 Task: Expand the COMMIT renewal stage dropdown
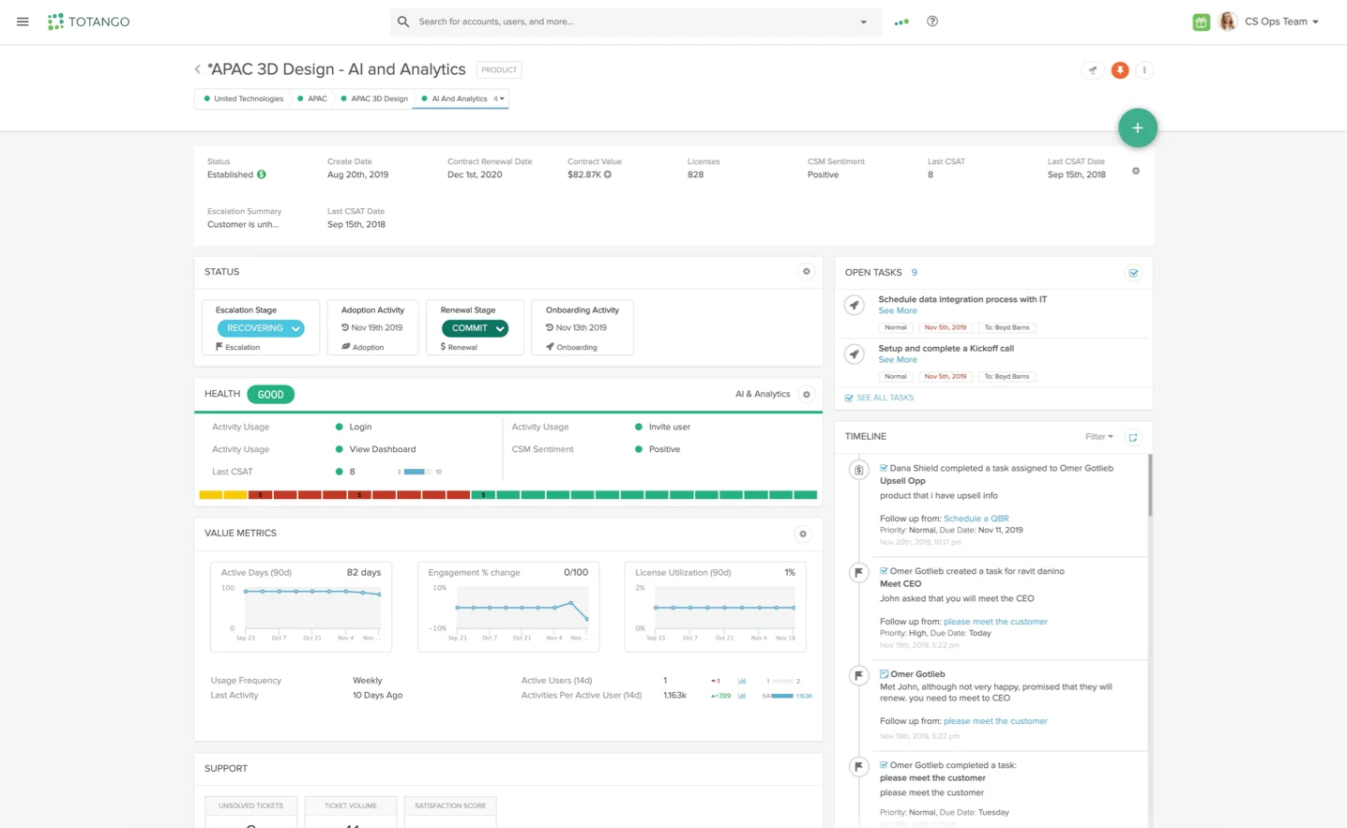(500, 328)
